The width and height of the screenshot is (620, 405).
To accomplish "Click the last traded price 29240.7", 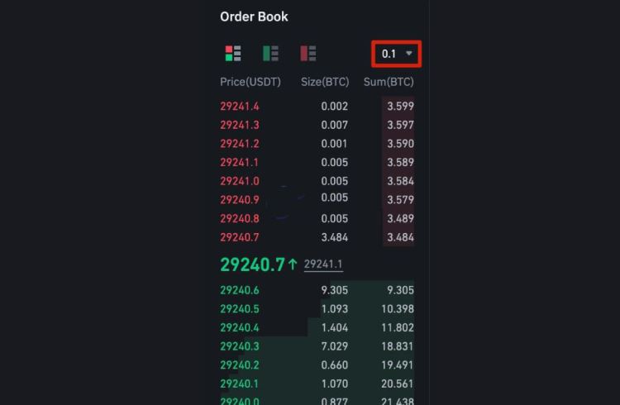I will tap(252, 264).
